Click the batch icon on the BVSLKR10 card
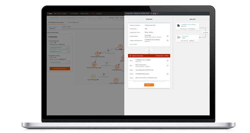The width and height of the screenshot is (250, 133). (178, 37)
